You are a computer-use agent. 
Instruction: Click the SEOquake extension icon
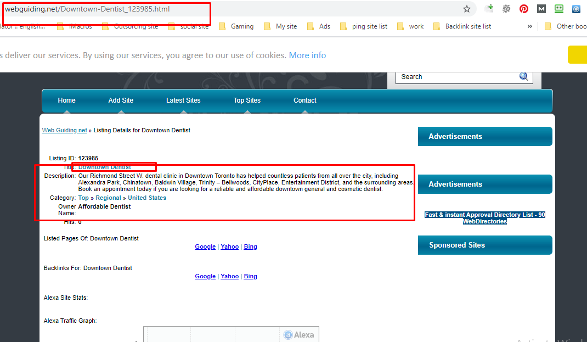(x=506, y=9)
